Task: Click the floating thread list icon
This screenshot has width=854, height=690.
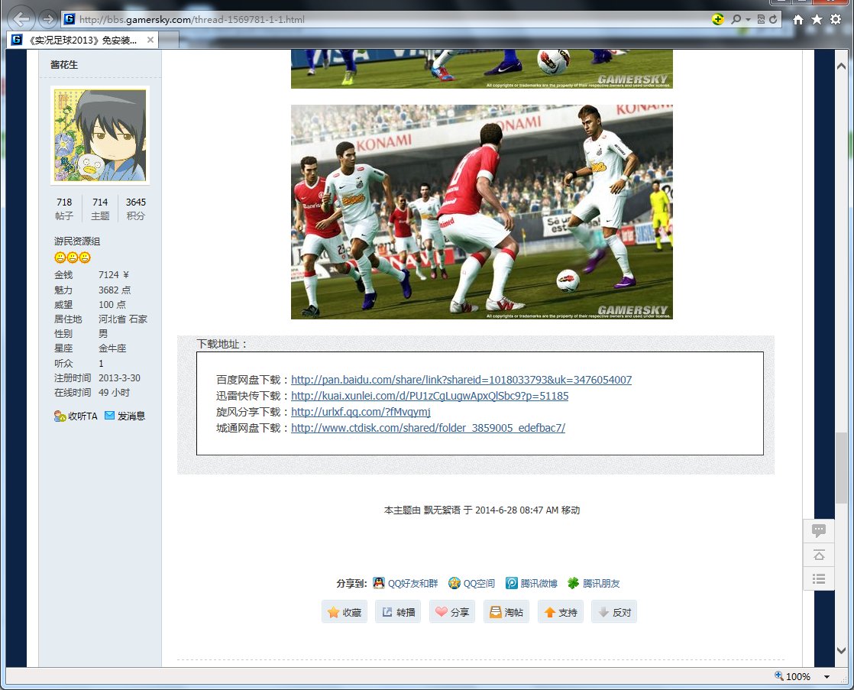Action: pyautogui.click(x=818, y=578)
